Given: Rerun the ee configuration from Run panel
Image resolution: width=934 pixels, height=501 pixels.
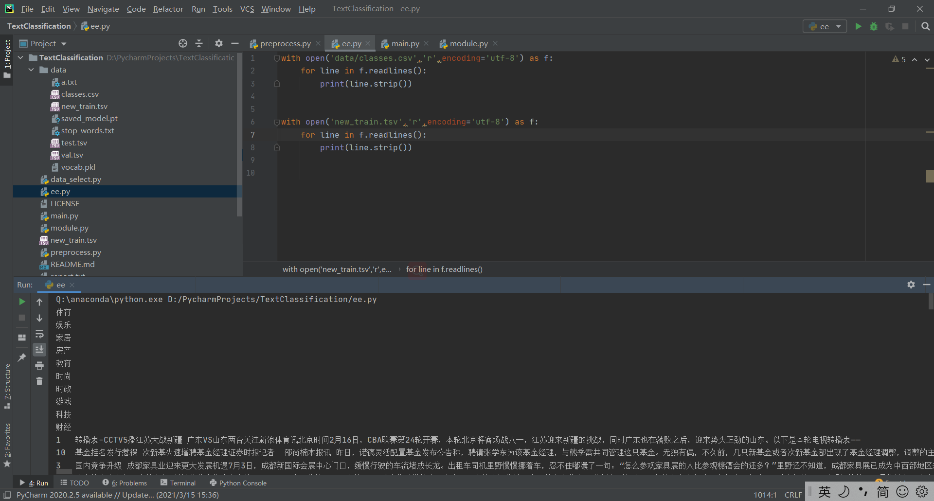Looking at the screenshot, I should (21, 302).
